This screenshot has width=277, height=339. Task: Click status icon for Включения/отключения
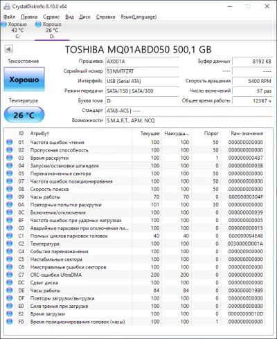coord(10,212)
